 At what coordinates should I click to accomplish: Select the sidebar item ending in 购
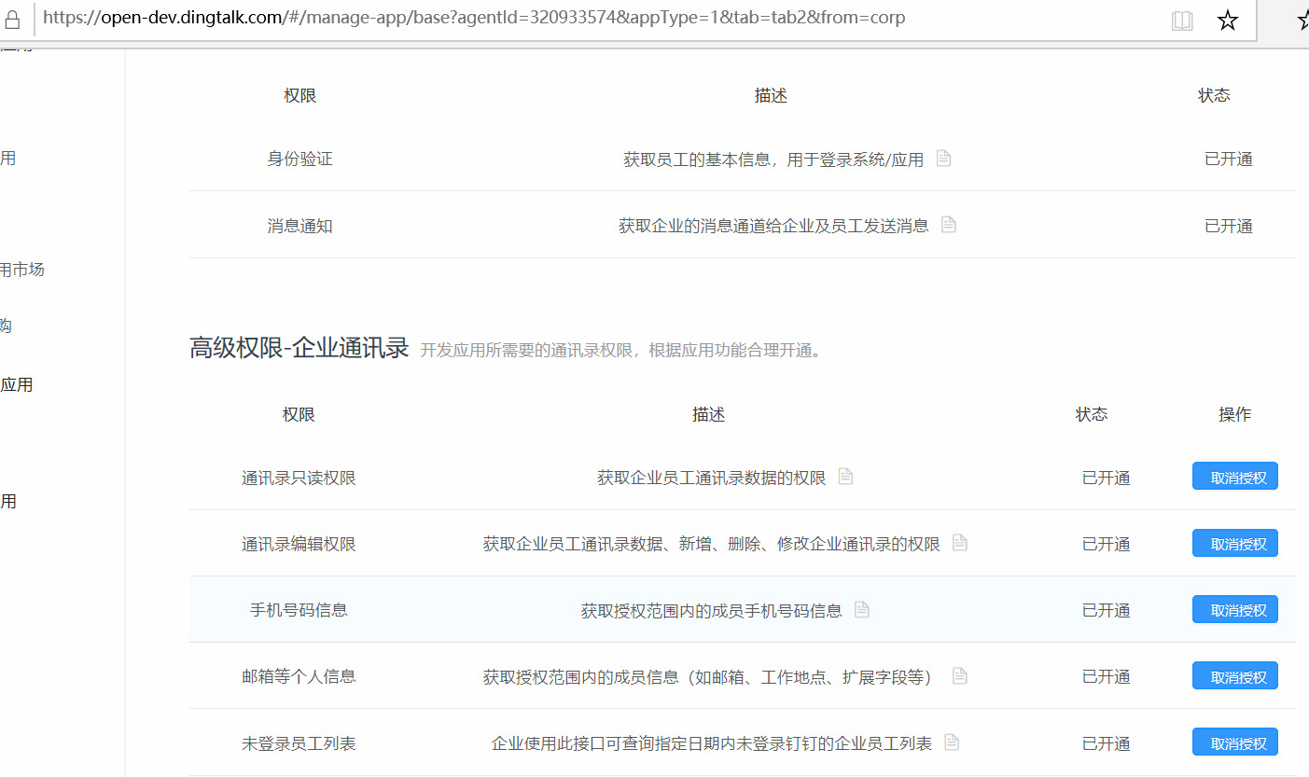pos(7,326)
